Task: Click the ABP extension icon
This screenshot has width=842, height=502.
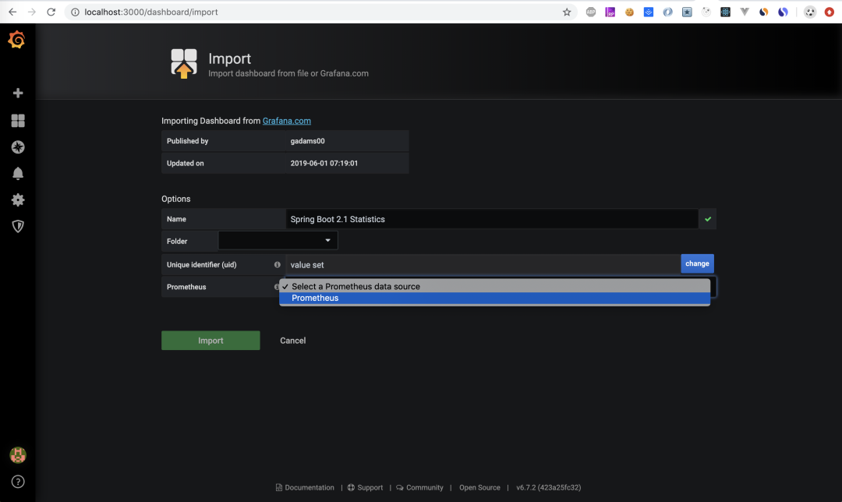Action: tap(591, 12)
